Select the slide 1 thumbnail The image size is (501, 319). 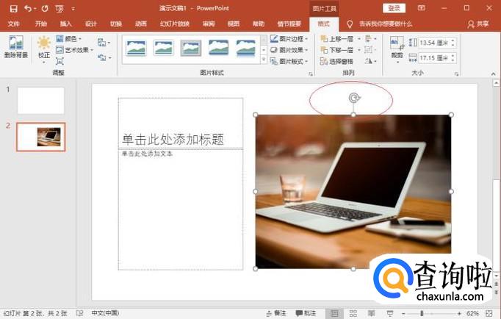coord(40,101)
